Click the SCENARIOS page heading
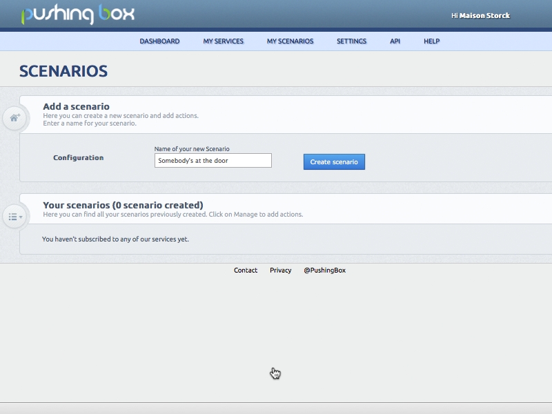 coord(65,71)
